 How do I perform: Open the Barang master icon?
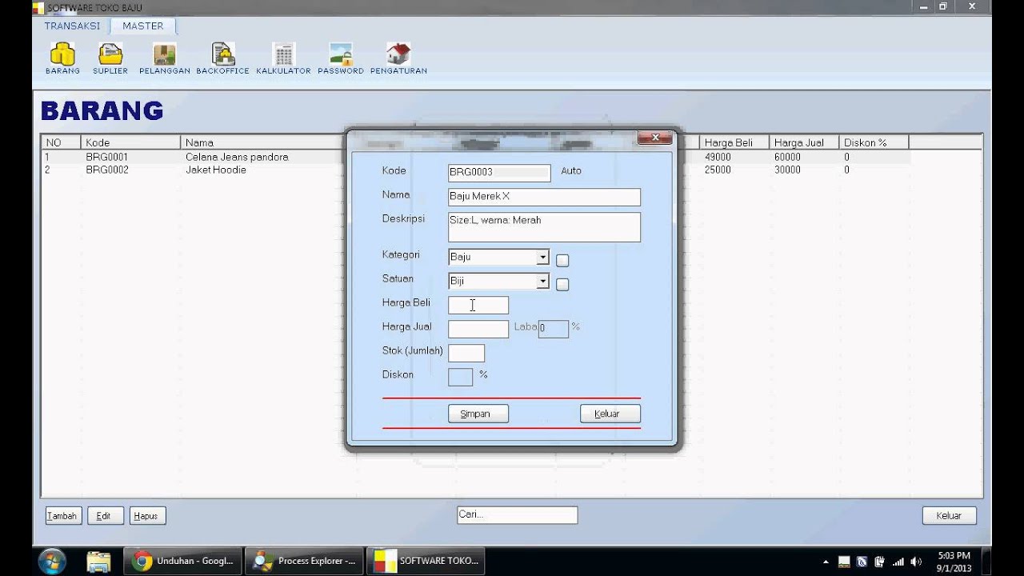pyautogui.click(x=62, y=54)
